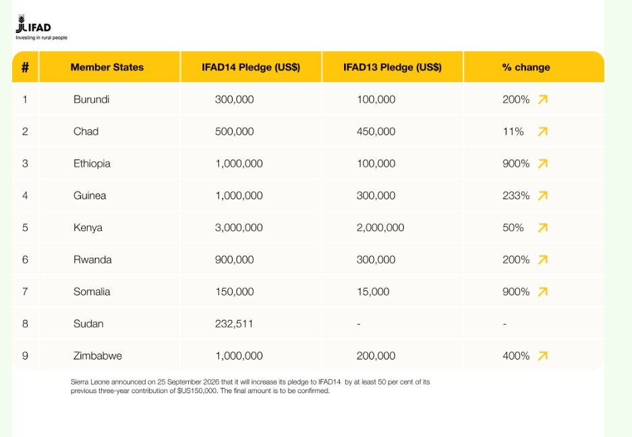This screenshot has width=632, height=437.
Task: Click Somalia's IFAD13 pledge of 15,000
Action: [x=373, y=292]
